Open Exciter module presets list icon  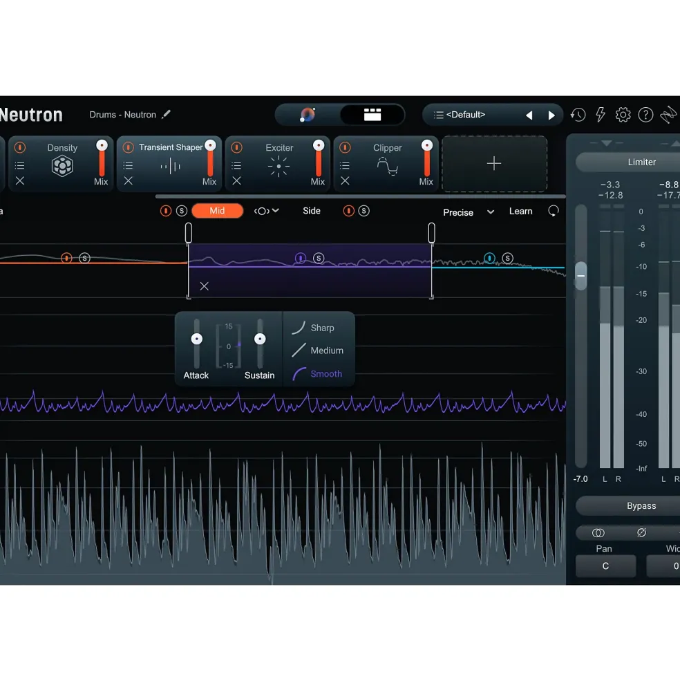pos(236,165)
